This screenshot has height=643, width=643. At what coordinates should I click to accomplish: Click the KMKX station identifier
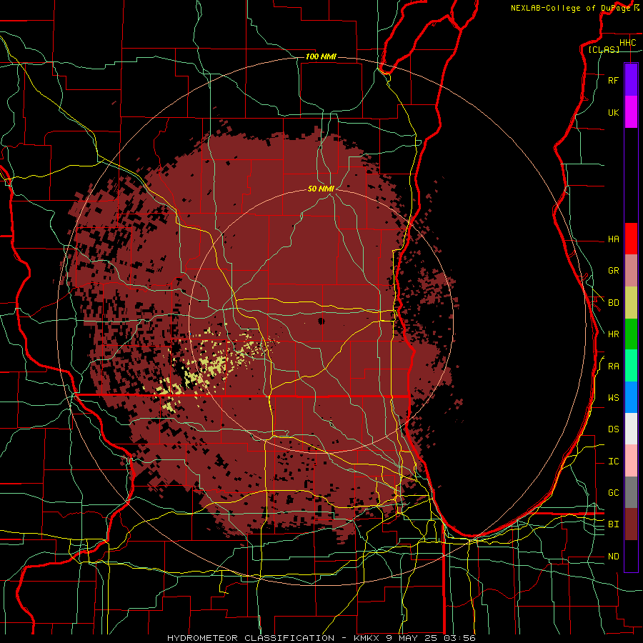pyautogui.click(x=365, y=638)
